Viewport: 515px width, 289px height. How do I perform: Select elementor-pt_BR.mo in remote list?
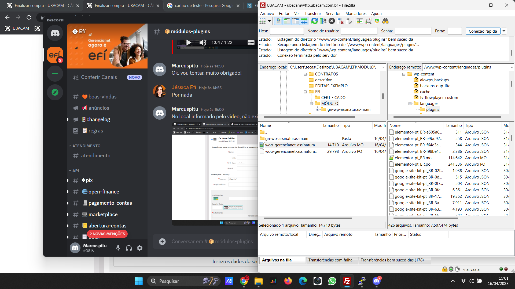413,158
